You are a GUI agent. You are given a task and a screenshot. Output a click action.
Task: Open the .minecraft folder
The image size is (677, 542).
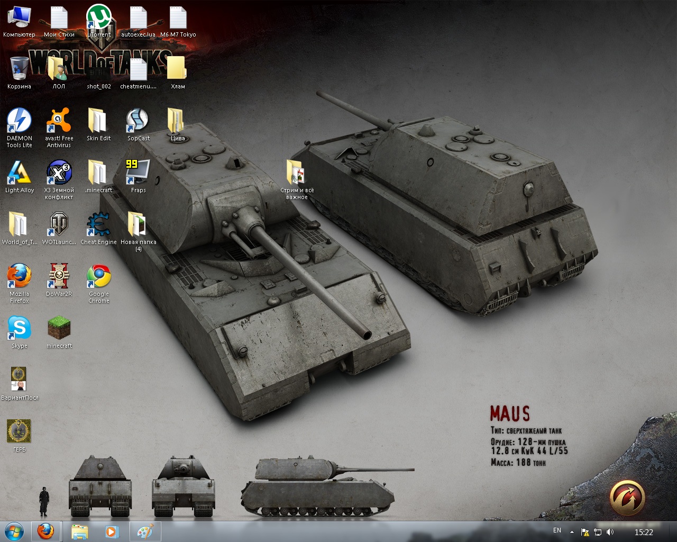[99, 177]
